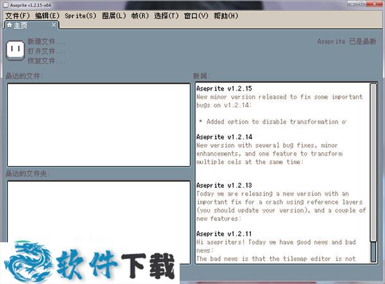Click inside the 最近的文件 recent files list
This screenshot has height=284, width=385.
99,125
